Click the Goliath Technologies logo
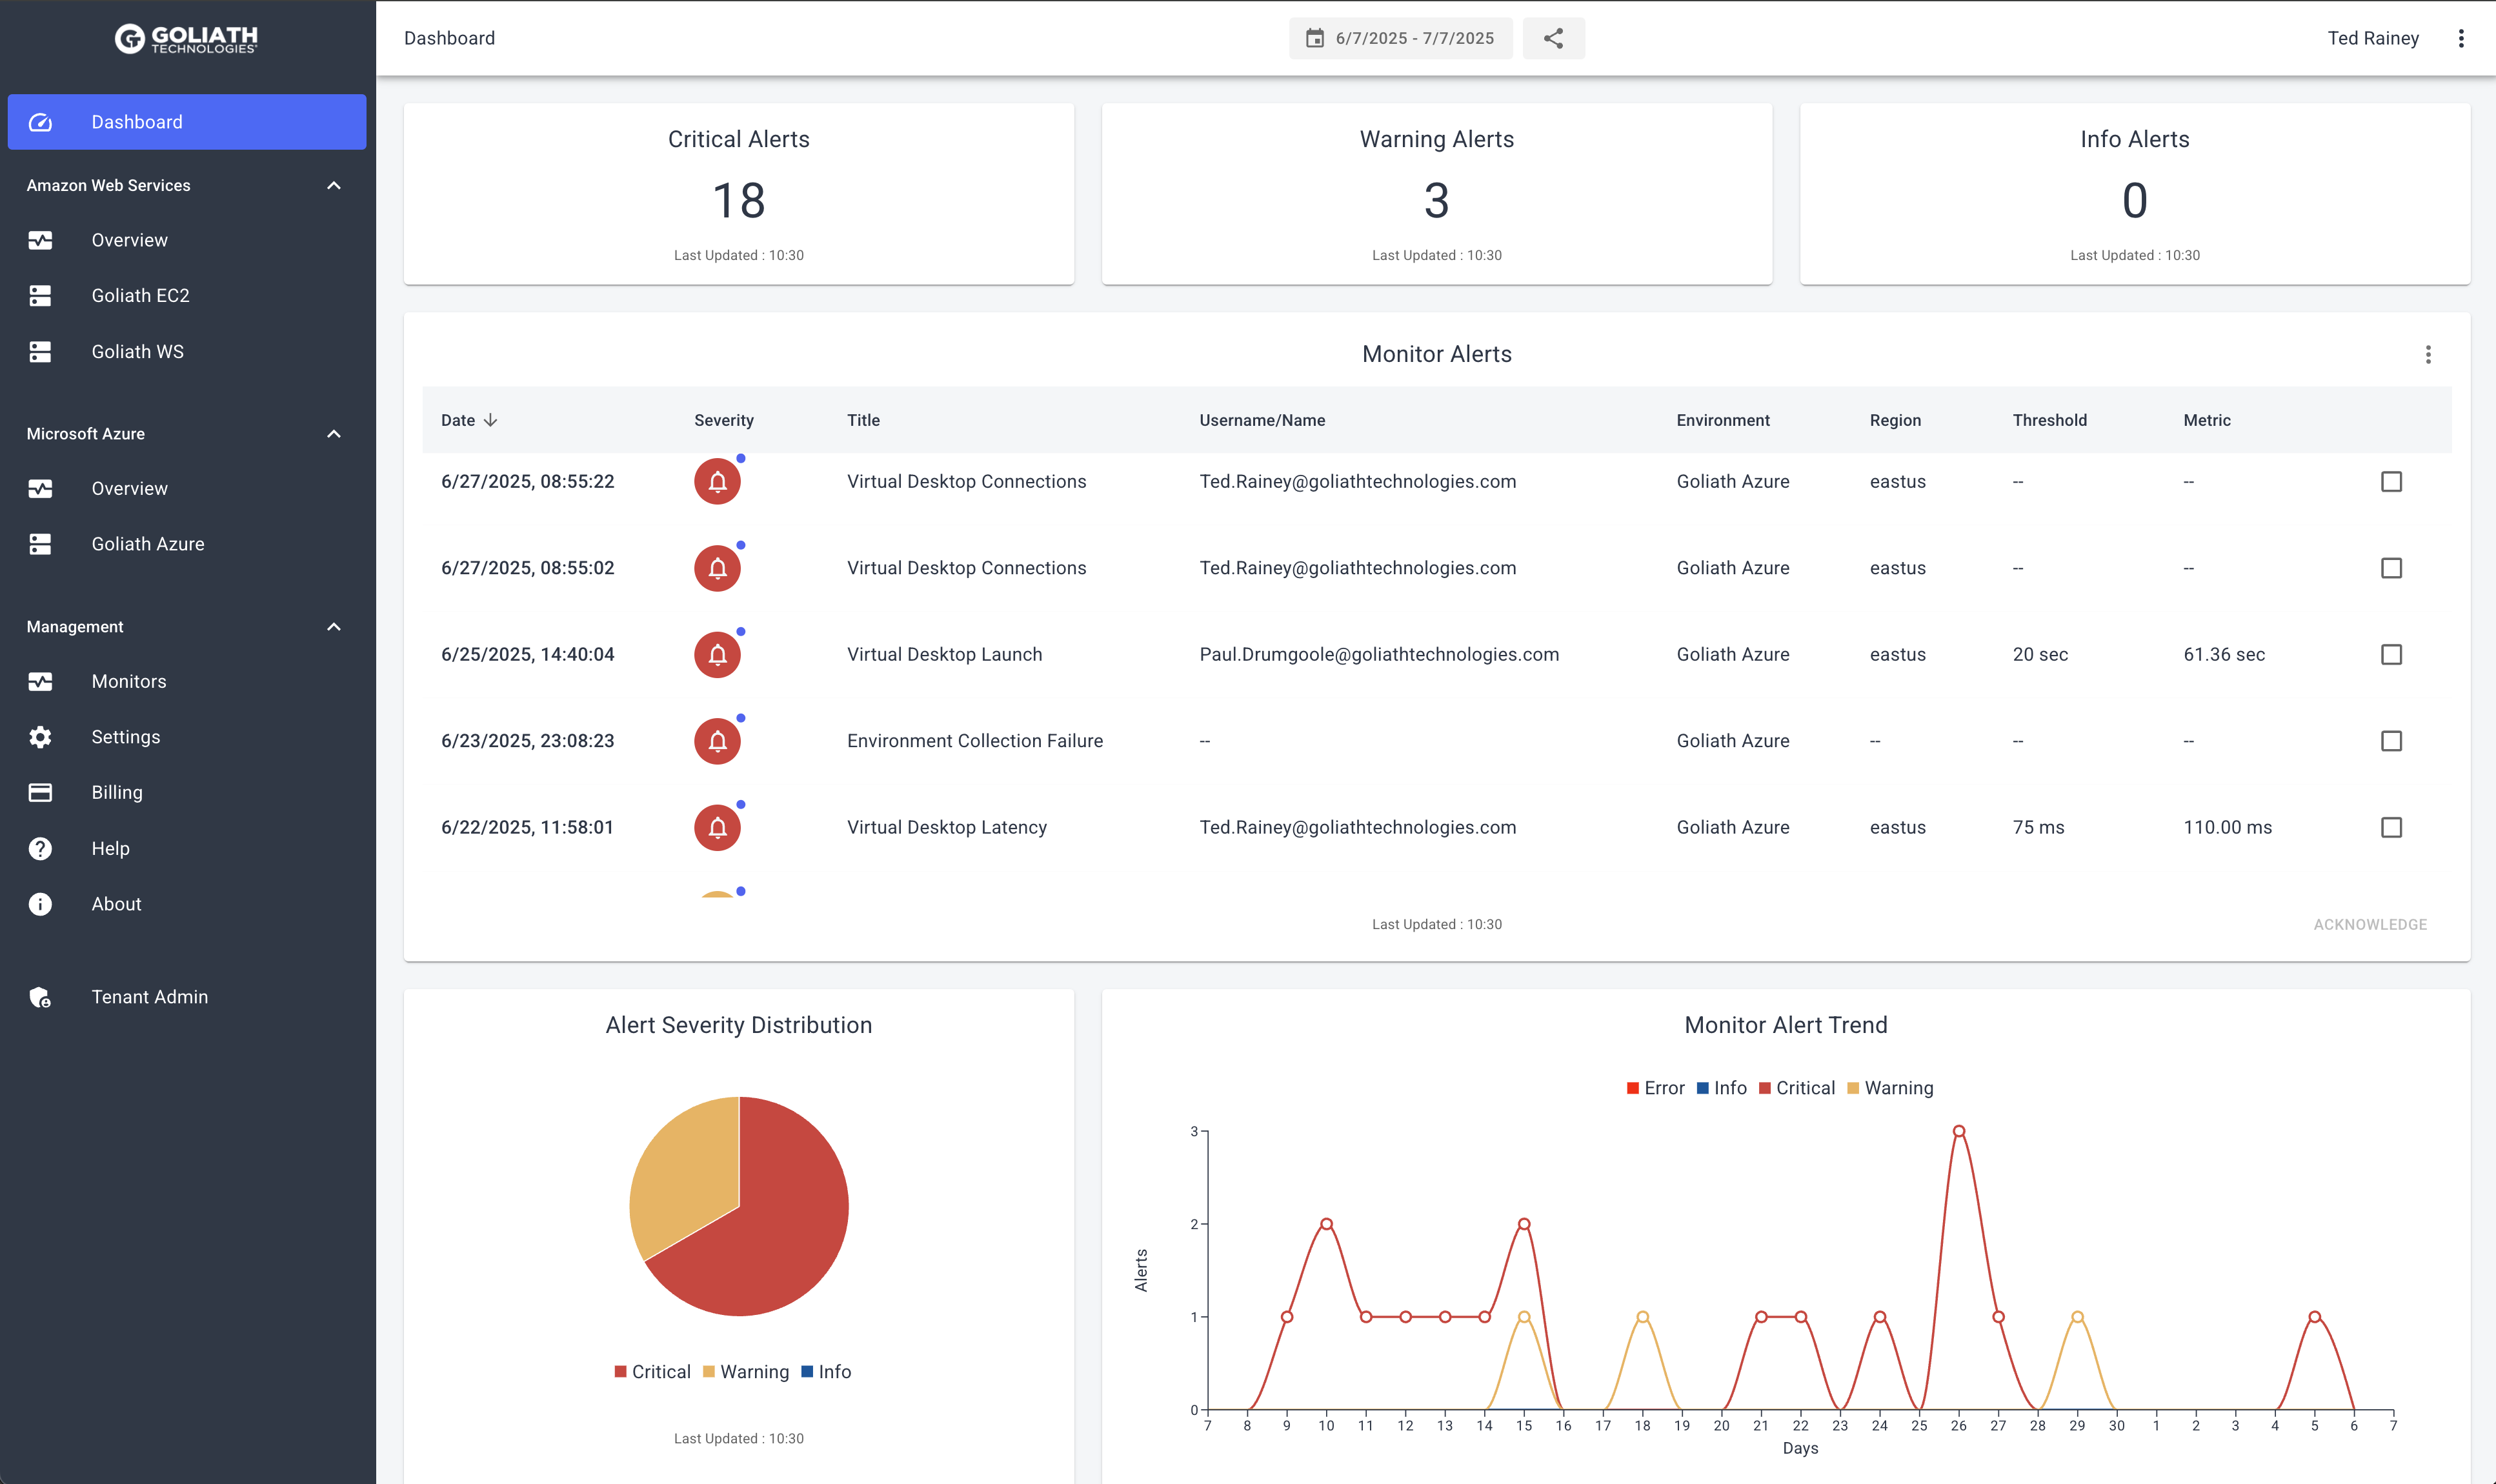 (x=186, y=38)
